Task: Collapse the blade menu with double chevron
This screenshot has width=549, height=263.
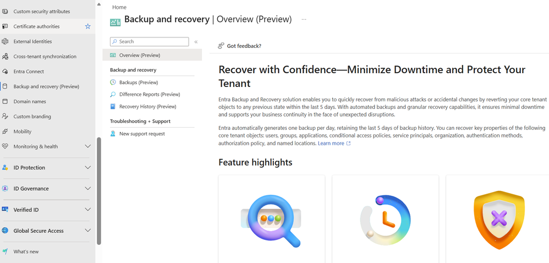Action: 196,42
